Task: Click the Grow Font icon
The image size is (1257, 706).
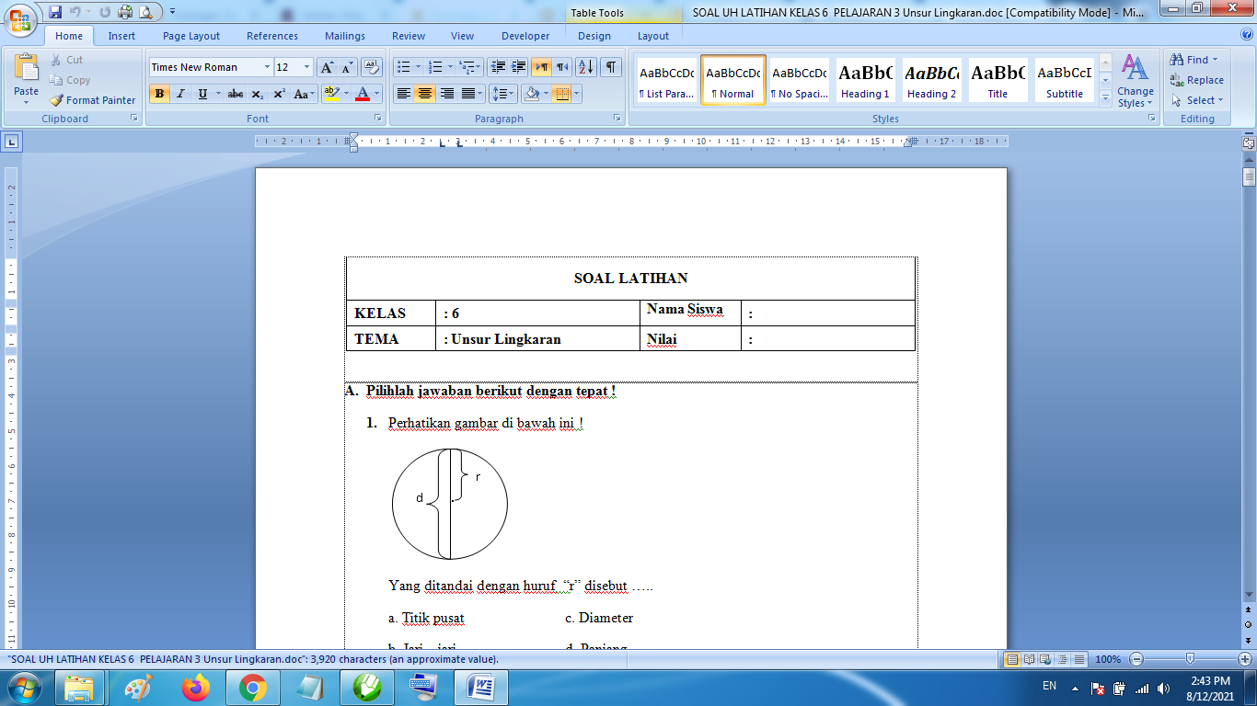Action: [327, 67]
